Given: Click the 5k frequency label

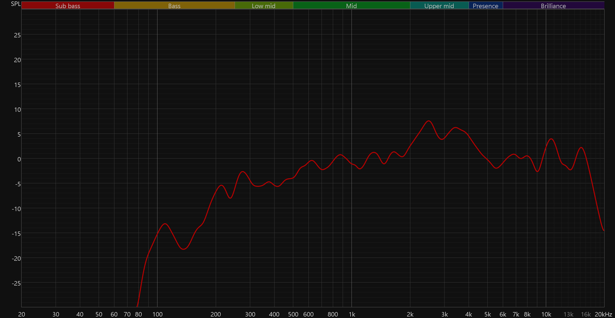Looking at the screenshot, I should [488, 314].
